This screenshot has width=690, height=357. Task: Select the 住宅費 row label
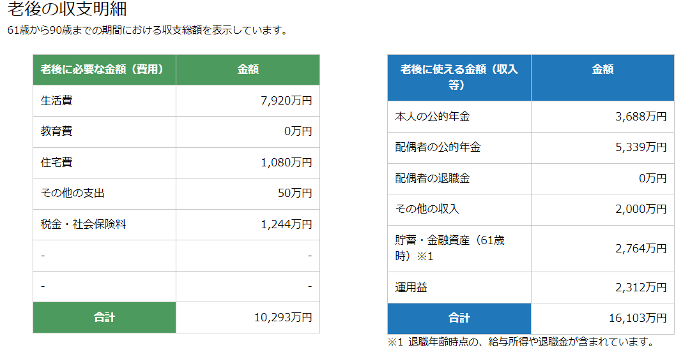[56, 163]
